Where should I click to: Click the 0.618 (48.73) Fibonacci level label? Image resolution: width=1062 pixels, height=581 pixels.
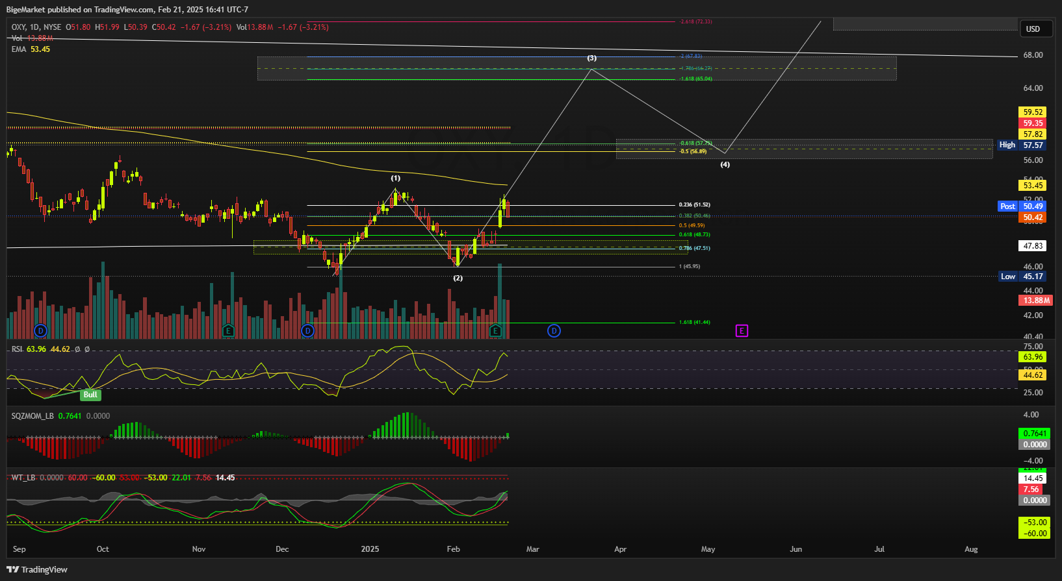tap(694, 235)
